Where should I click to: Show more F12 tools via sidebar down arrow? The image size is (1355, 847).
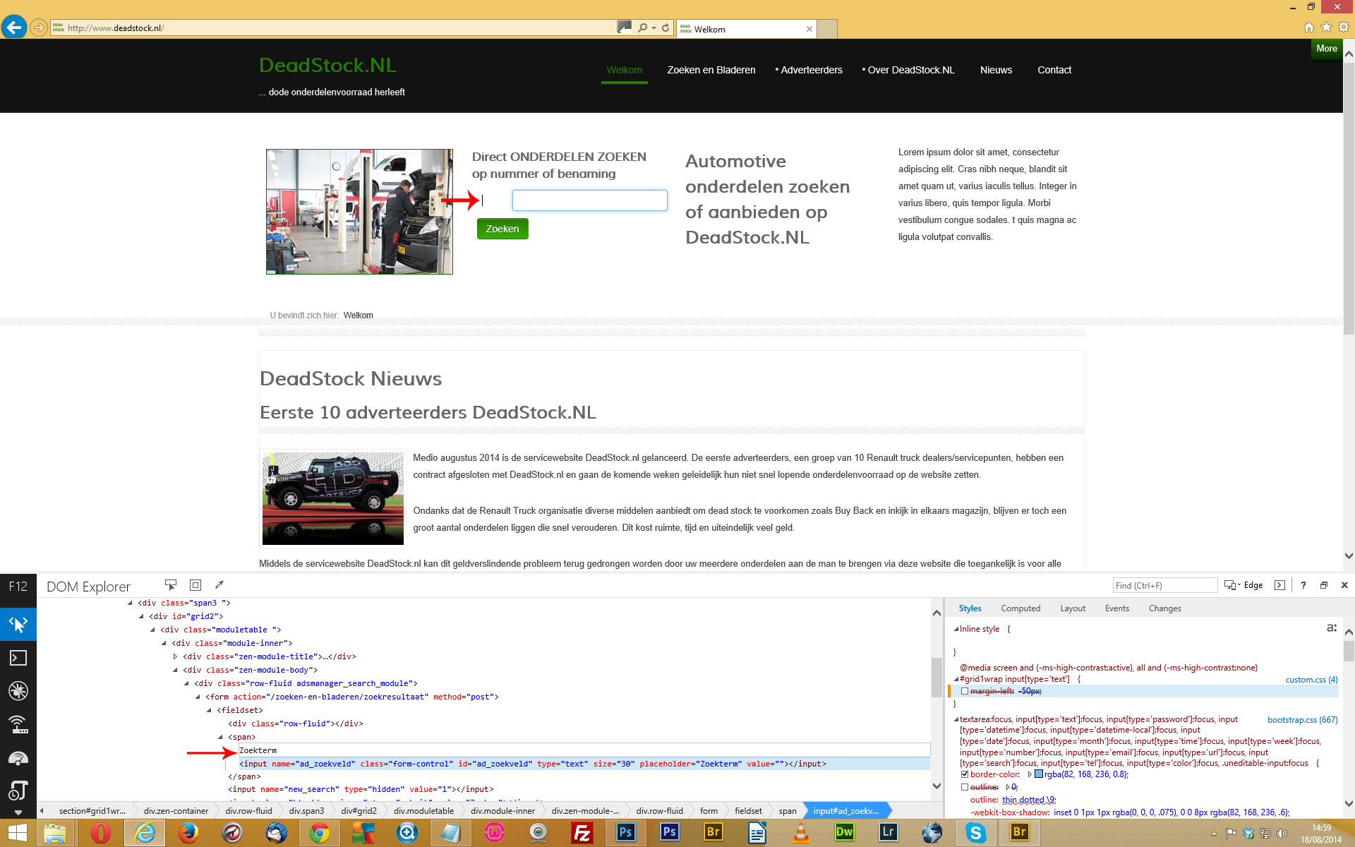(18, 812)
